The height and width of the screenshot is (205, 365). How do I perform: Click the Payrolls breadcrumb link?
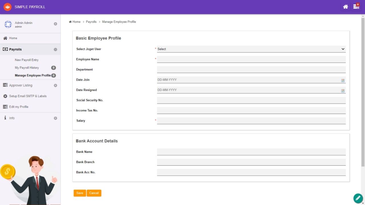tap(91, 22)
